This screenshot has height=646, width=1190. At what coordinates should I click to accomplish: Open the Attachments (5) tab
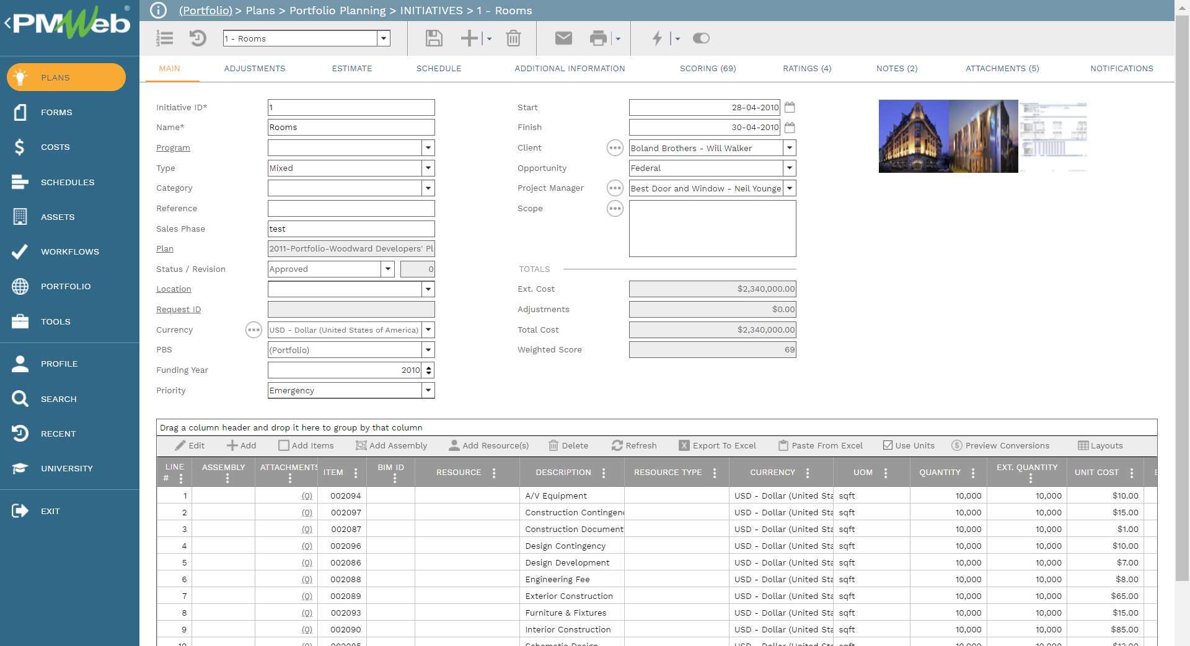(x=1002, y=69)
